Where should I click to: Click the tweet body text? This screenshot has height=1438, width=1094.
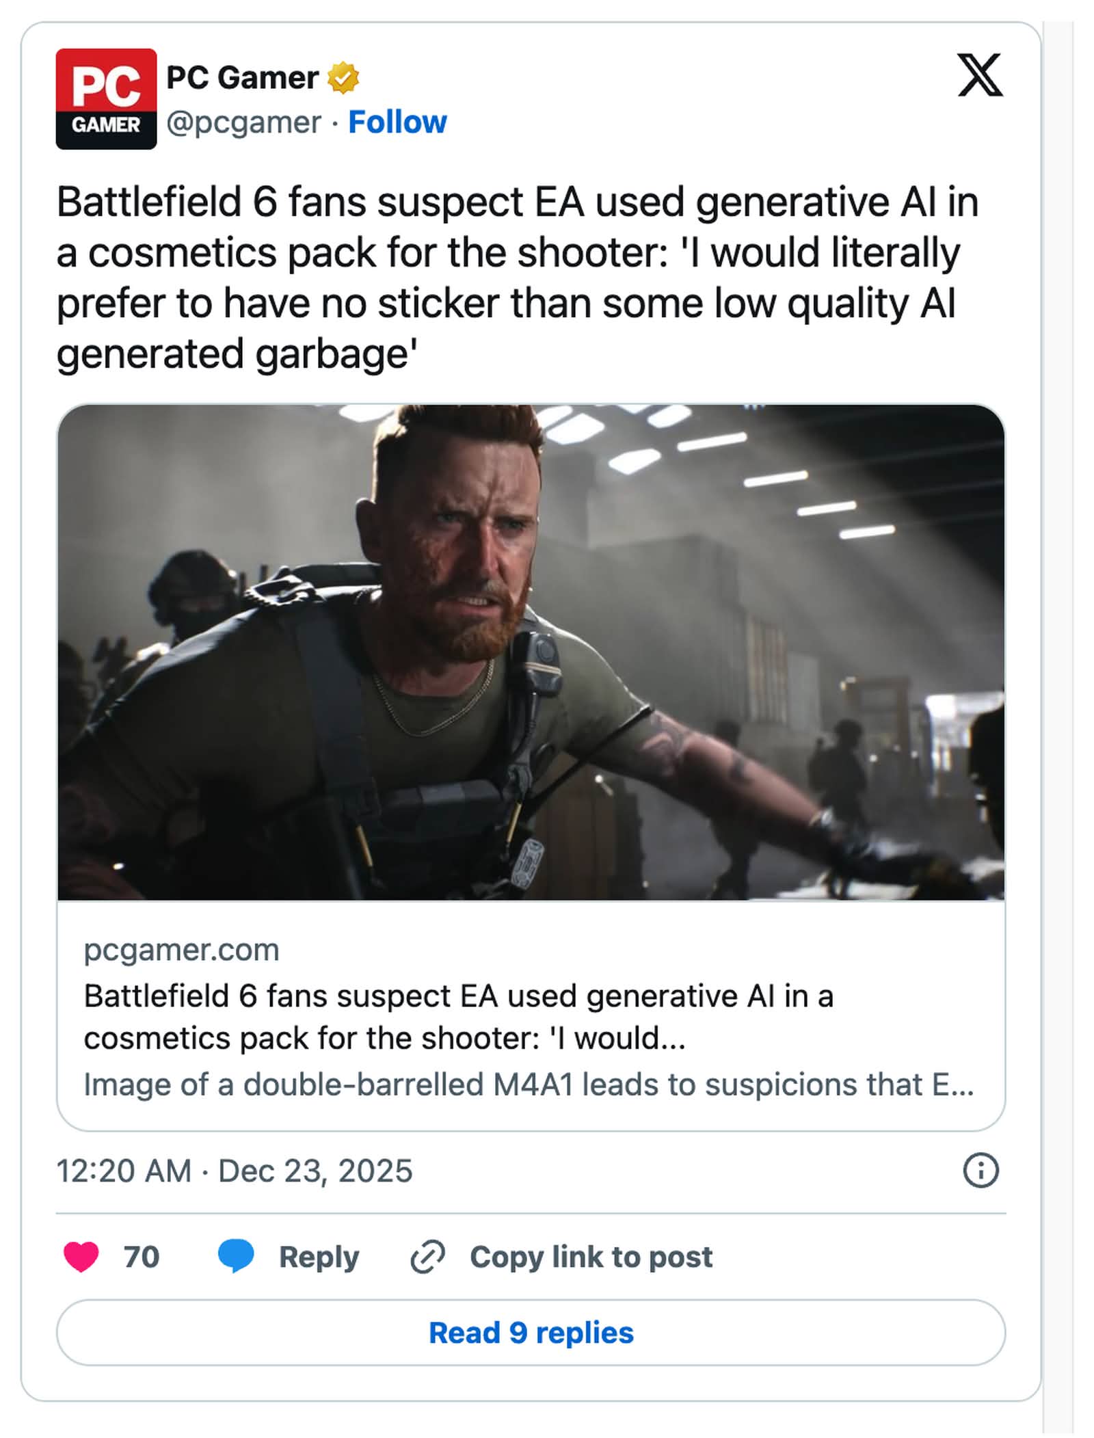(x=517, y=278)
